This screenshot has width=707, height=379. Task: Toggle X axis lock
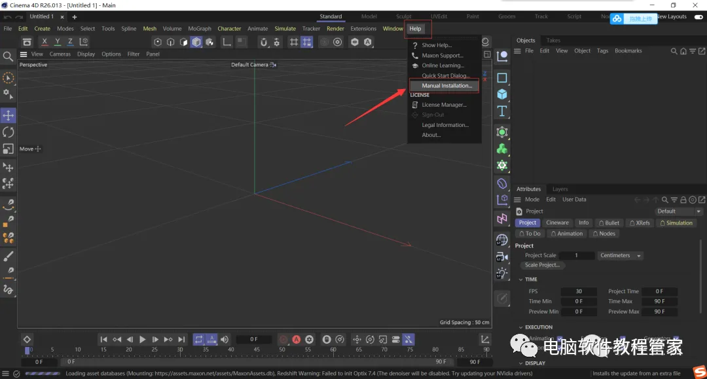point(45,41)
